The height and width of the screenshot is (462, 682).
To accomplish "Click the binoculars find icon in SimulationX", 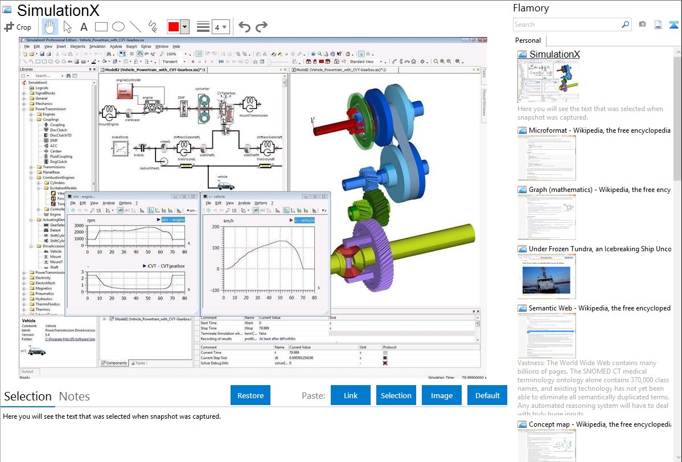I will [x=108, y=54].
